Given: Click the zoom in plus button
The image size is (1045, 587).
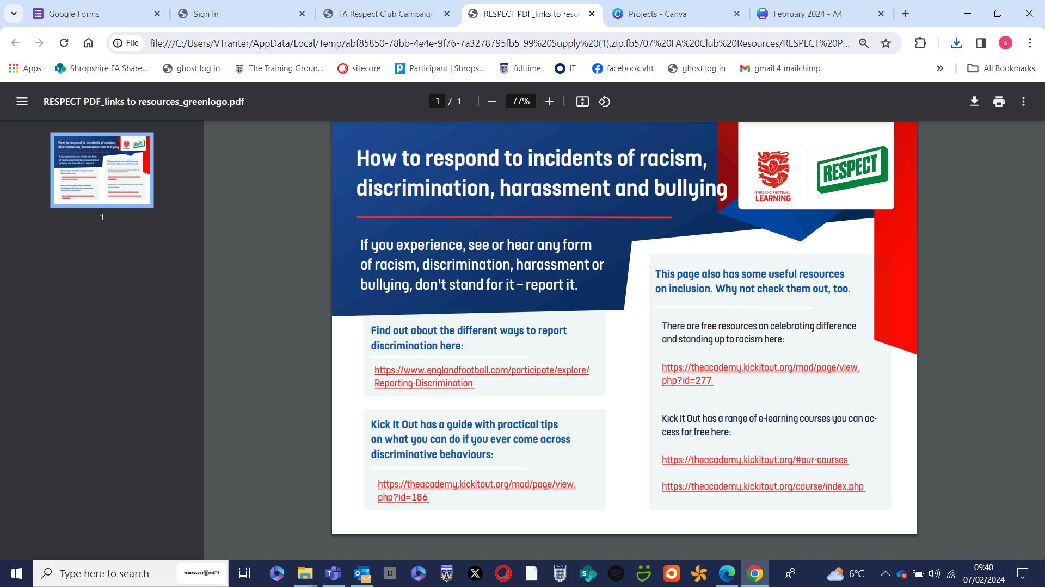Looking at the screenshot, I should tap(549, 102).
